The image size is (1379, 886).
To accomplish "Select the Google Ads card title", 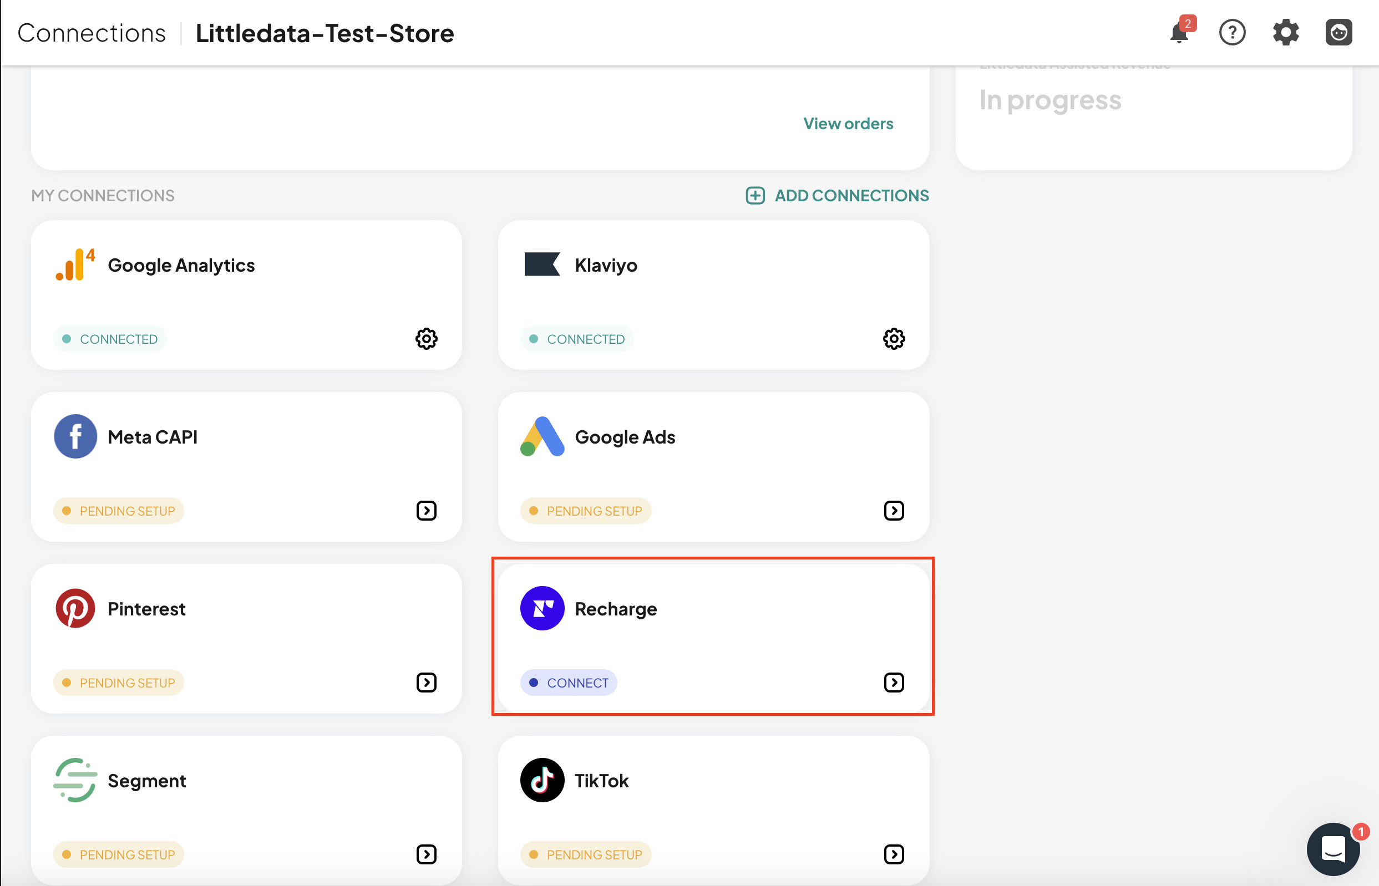I will click(x=625, y=437).
